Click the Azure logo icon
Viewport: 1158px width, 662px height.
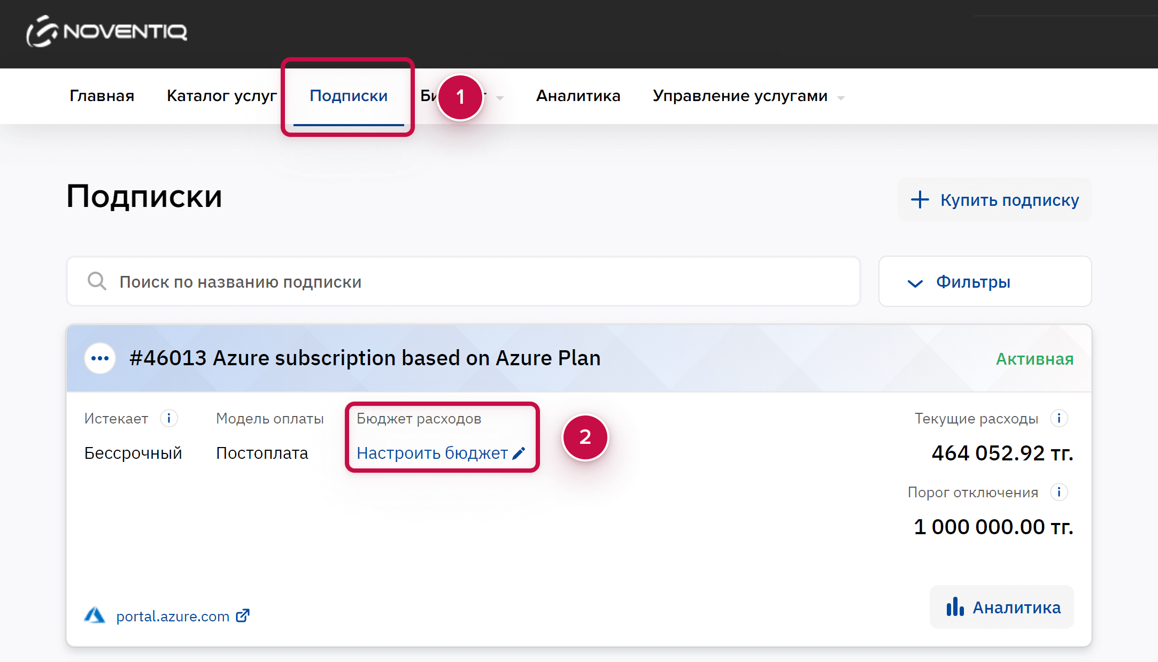click(x=95, y=615)
